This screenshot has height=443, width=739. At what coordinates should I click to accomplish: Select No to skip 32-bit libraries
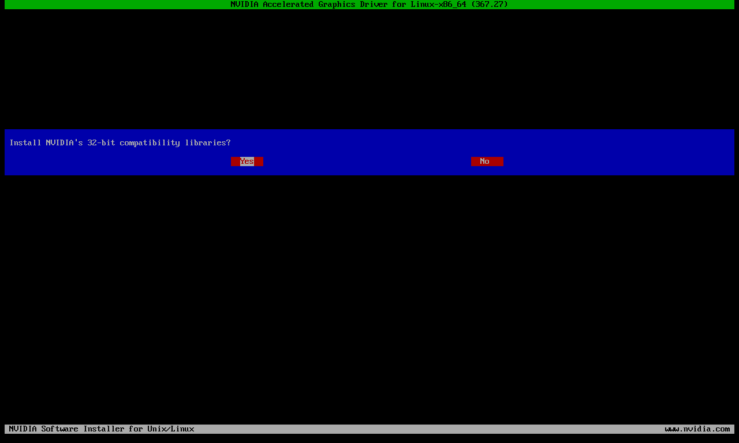tap(487, 162)
